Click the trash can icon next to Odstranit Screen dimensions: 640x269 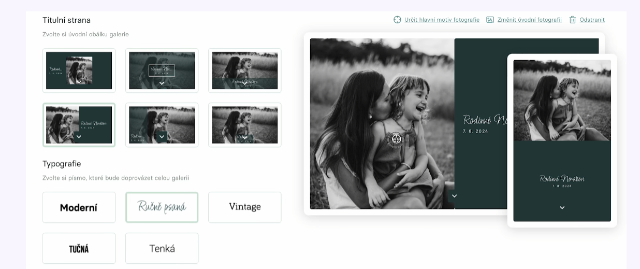pos(573,20)
